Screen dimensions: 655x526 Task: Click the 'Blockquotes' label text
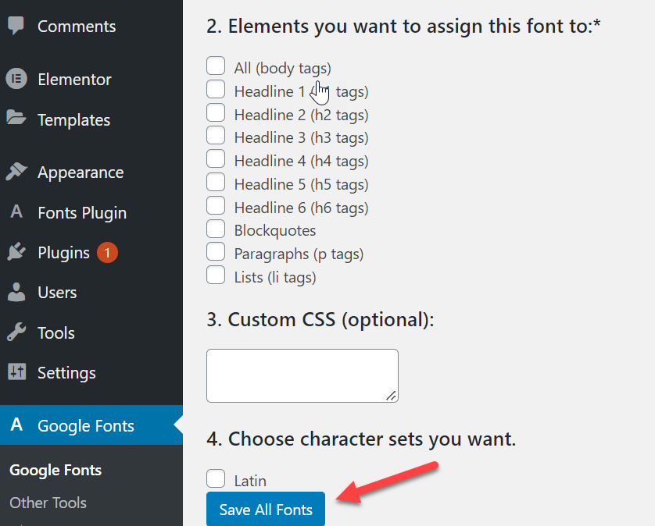click(275, 230)
